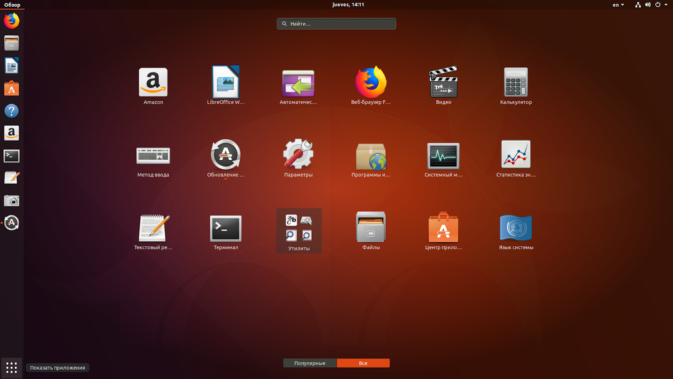
Task: Click the power icon in the top bar
Action: (x=658, y=5)
